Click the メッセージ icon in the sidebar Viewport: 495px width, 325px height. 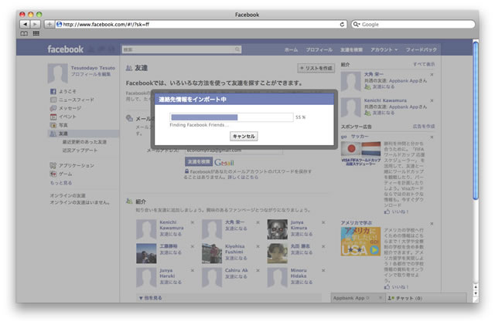(x=53, y=108)
